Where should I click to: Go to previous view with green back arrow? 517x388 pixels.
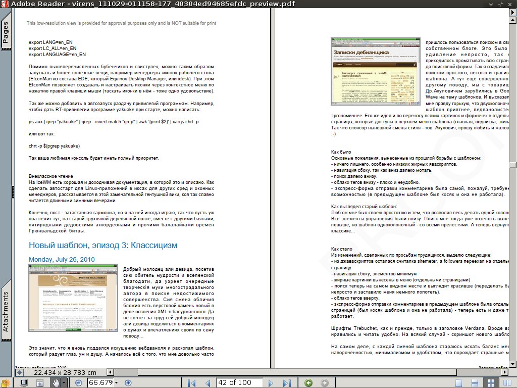point(308,383)
